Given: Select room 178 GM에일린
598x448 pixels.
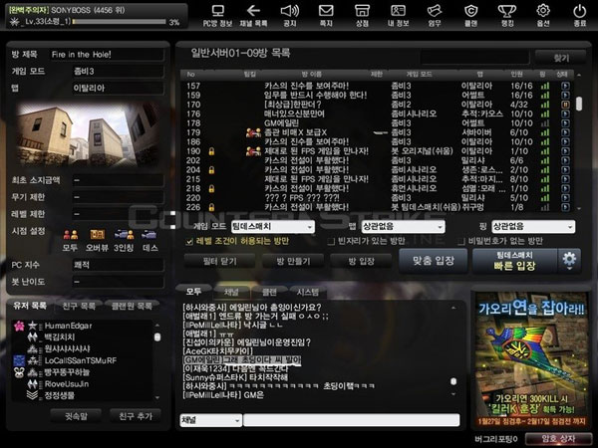Looking at the screenshot, I should [x=378, y=123].
